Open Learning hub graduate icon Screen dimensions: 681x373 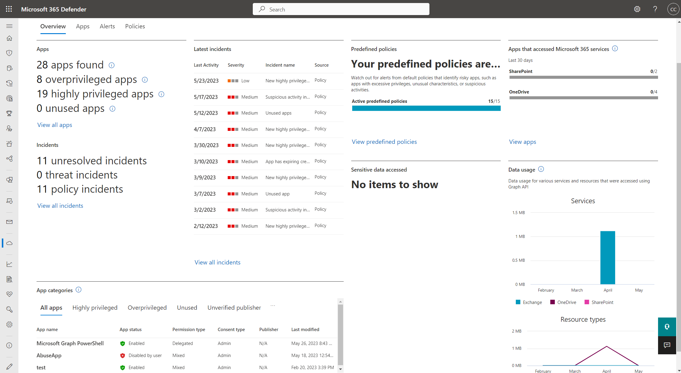[9, 128]
